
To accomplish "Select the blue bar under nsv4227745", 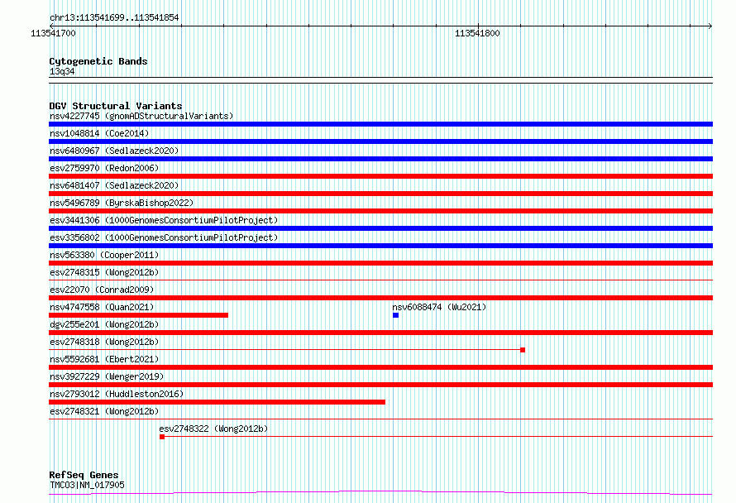I will click(380, 124).
